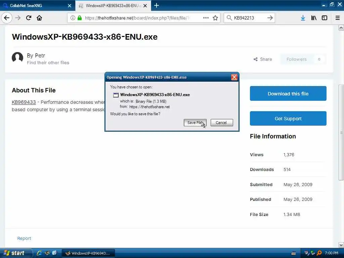Open a new tab with plus icon
This screenshot has height=258, width=344.
coord(157,5)
